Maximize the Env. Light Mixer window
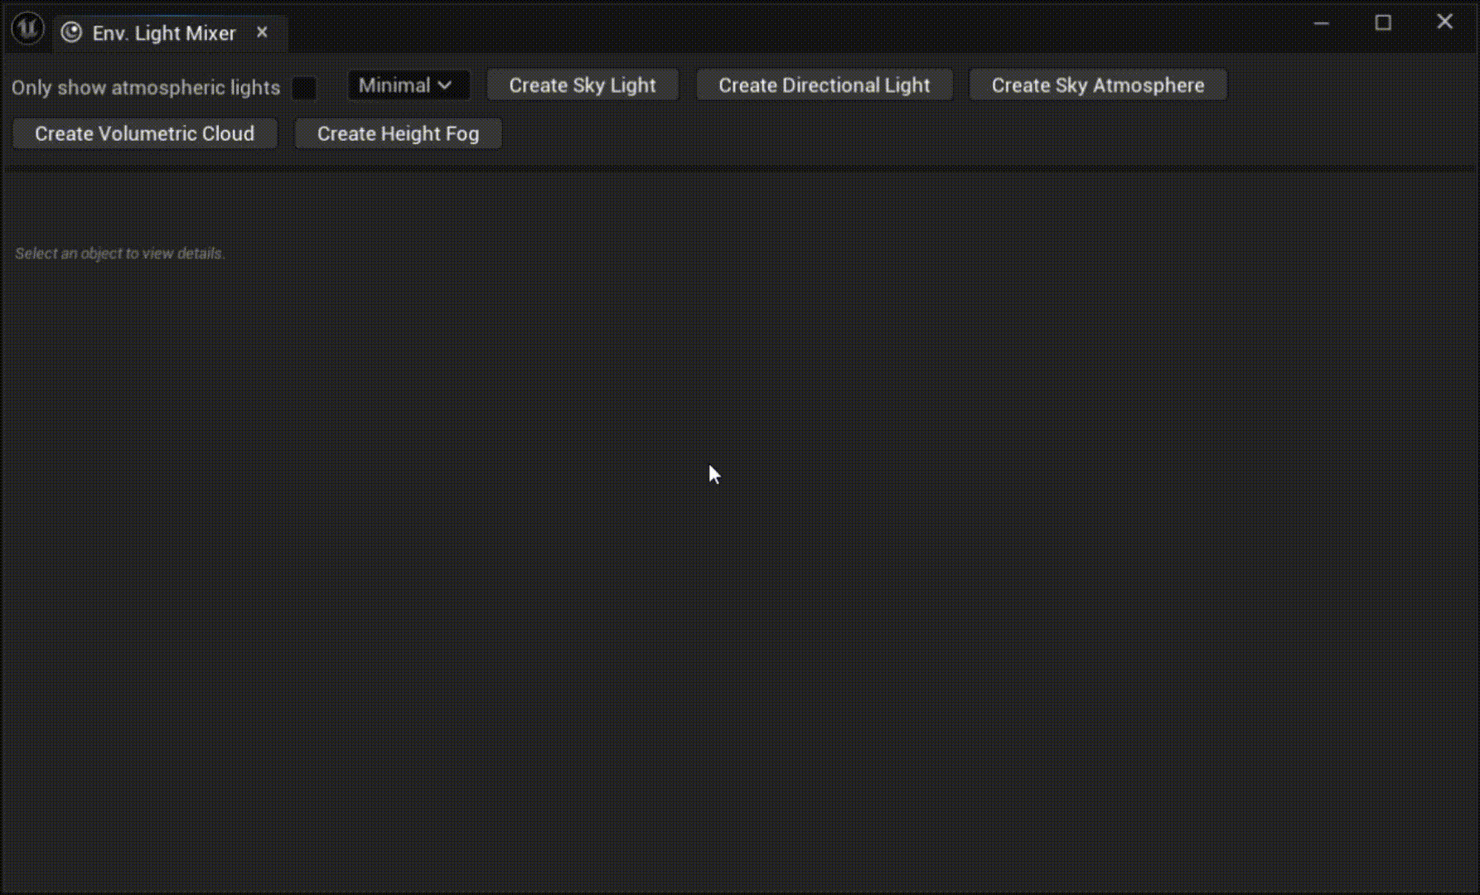 pyautogui.click(x=1383, y=23)
